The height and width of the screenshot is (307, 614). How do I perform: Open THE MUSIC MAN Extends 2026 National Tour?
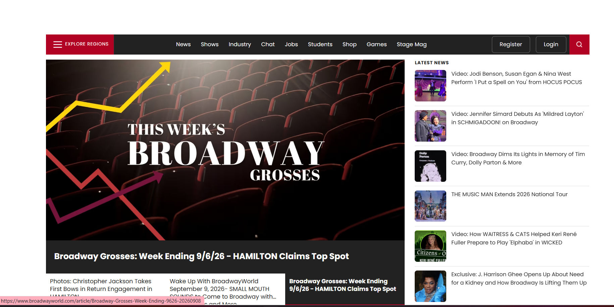(x=509, y=194)
